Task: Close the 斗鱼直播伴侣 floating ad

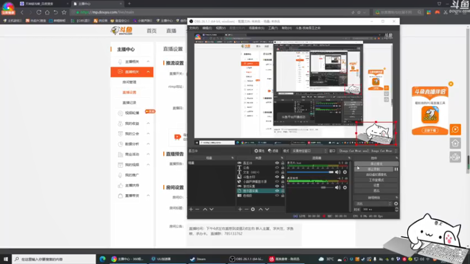Action: click(451, 84)
